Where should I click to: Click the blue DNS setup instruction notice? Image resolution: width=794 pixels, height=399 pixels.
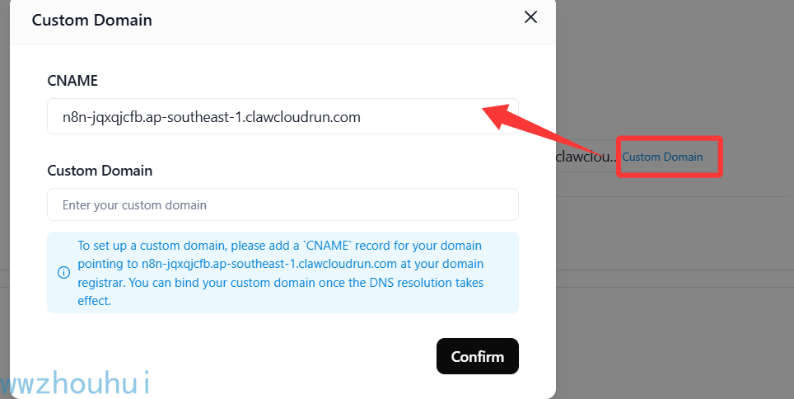click(283, 273)
